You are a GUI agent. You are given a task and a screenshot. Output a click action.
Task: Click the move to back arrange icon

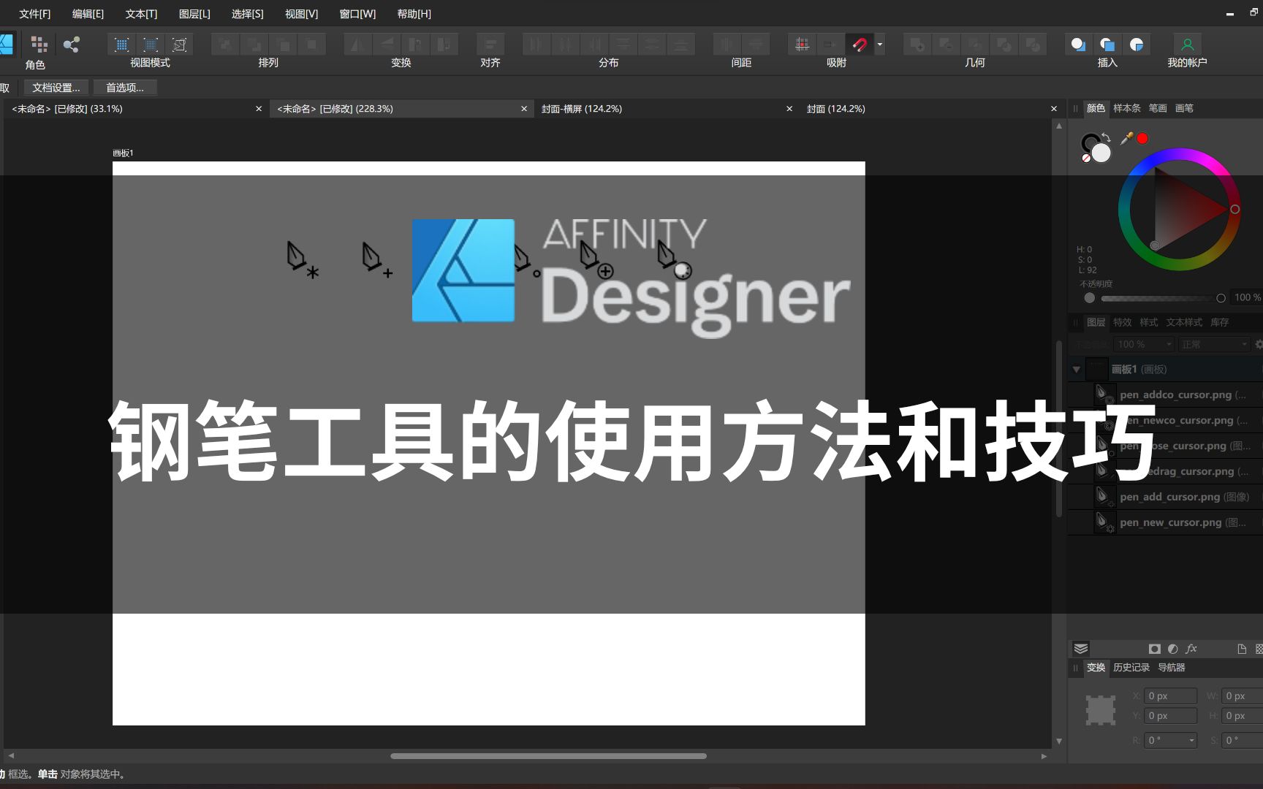click(225, 45)
